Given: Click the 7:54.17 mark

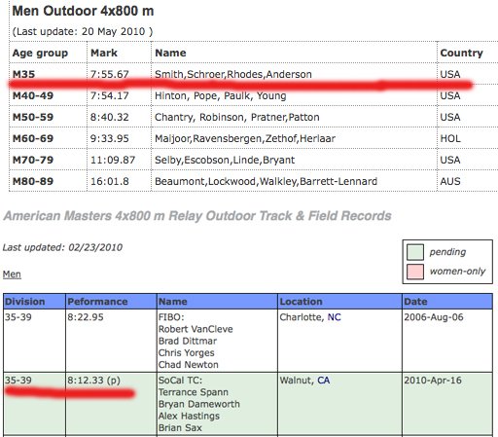Looking at the screenshot, I should 110,95.
